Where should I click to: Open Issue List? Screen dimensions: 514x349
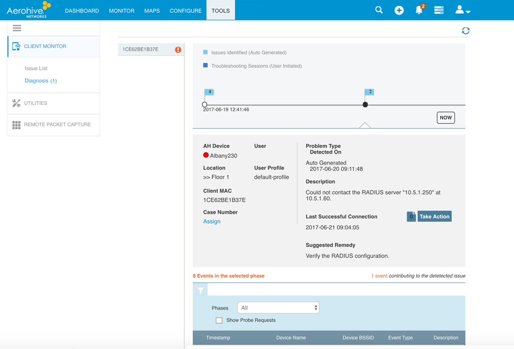coord(36,68)
